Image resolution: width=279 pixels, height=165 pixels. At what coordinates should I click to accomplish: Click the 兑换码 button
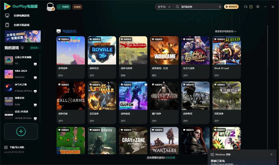64,7
